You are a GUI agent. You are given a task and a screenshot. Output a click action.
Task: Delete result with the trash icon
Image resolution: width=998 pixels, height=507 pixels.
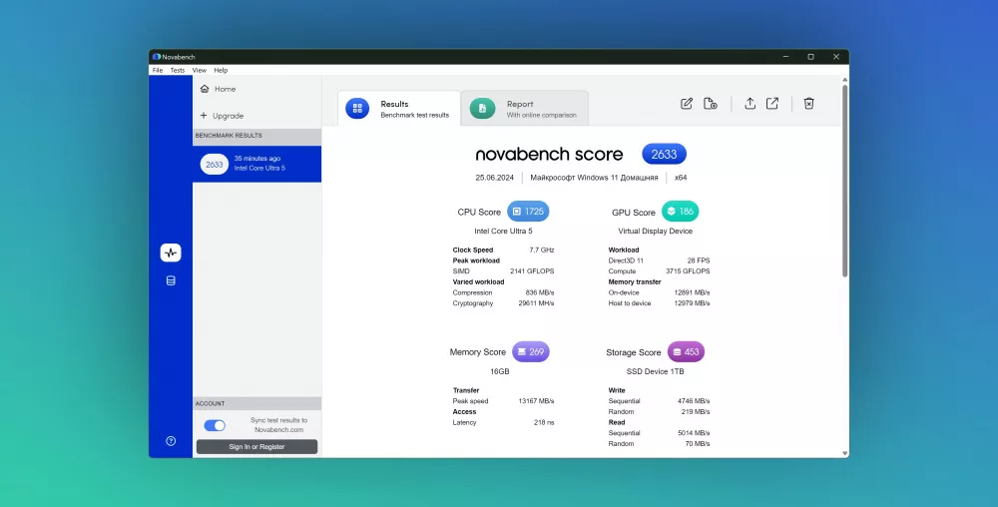tap(809, 103)
